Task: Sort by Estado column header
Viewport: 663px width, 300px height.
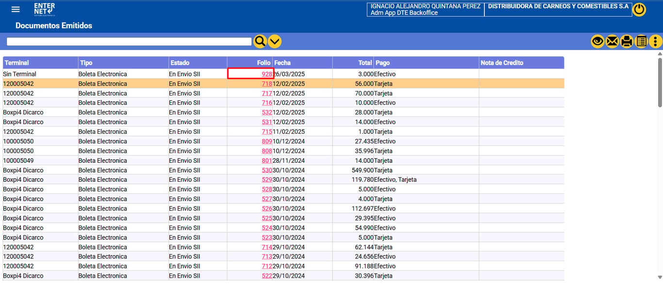Action: tap(198, 63)
